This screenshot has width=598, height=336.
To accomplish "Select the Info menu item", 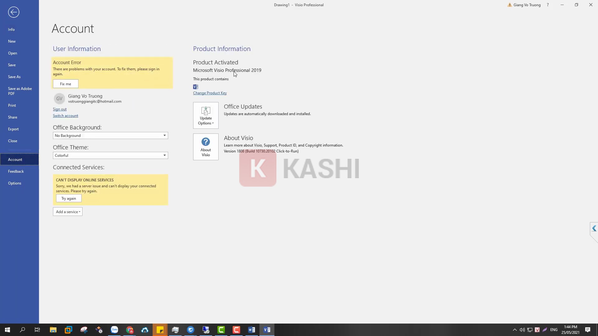I will tap(12, 30).
